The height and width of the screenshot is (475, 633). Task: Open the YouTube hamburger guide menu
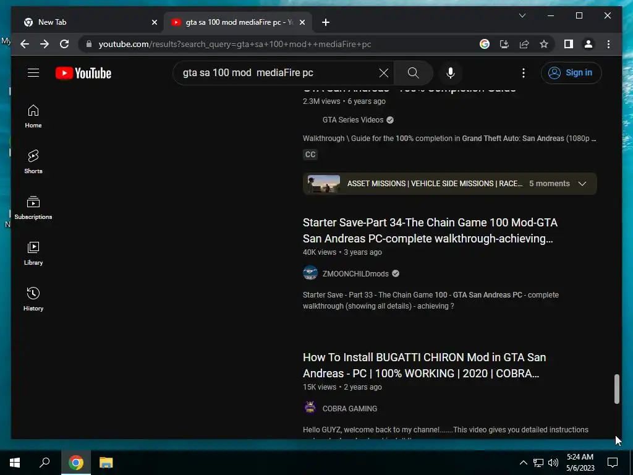coord(33,73)
